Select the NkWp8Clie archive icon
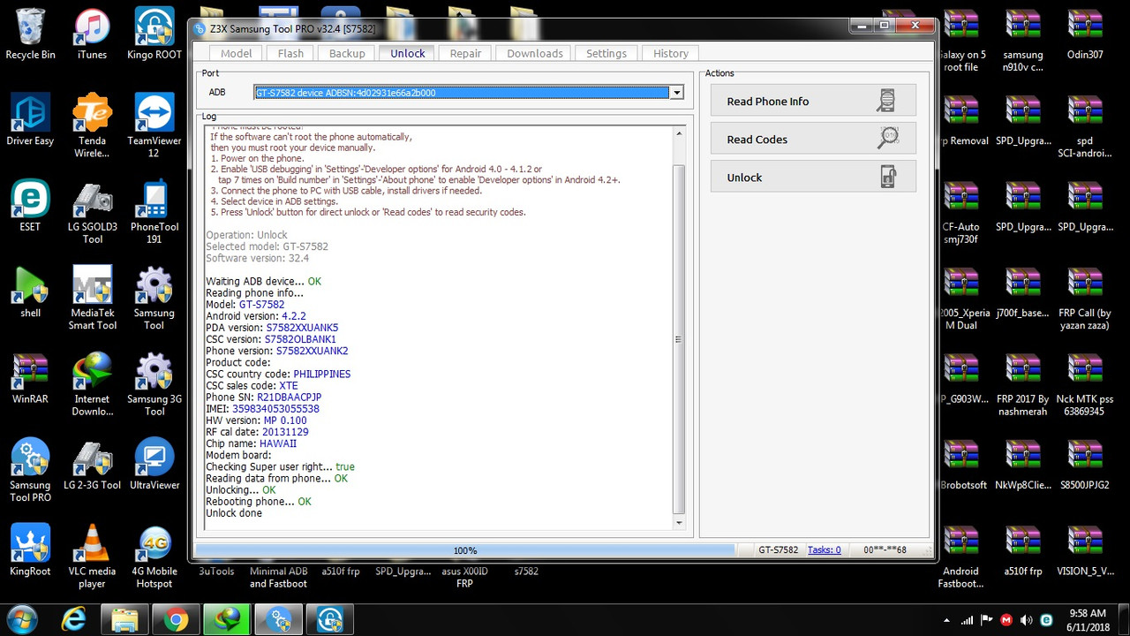1130x636 pixels. pyautogui.click(x=1023, y=465)
